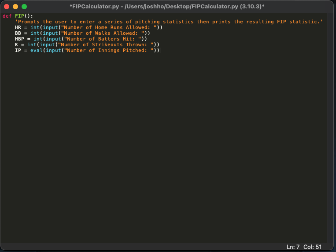Click the red close window button

coord(7,7)
